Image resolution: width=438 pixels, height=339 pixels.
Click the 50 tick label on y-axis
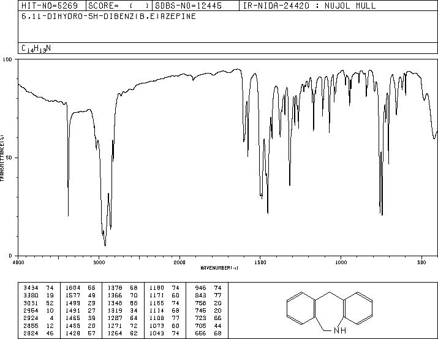coord(9,158)
